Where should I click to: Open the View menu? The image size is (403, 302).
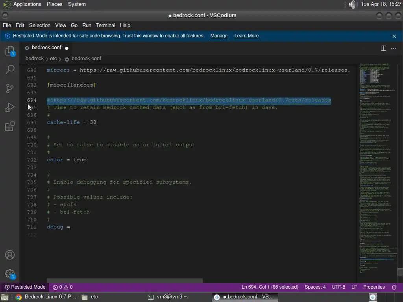(61, 26)
